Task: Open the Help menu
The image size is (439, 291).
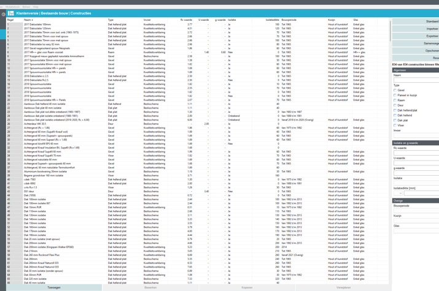Action: (x=36, y=7)
